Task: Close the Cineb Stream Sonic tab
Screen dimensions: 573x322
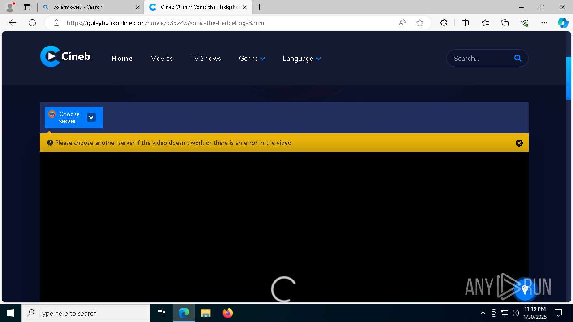Action: click(244, 7)
